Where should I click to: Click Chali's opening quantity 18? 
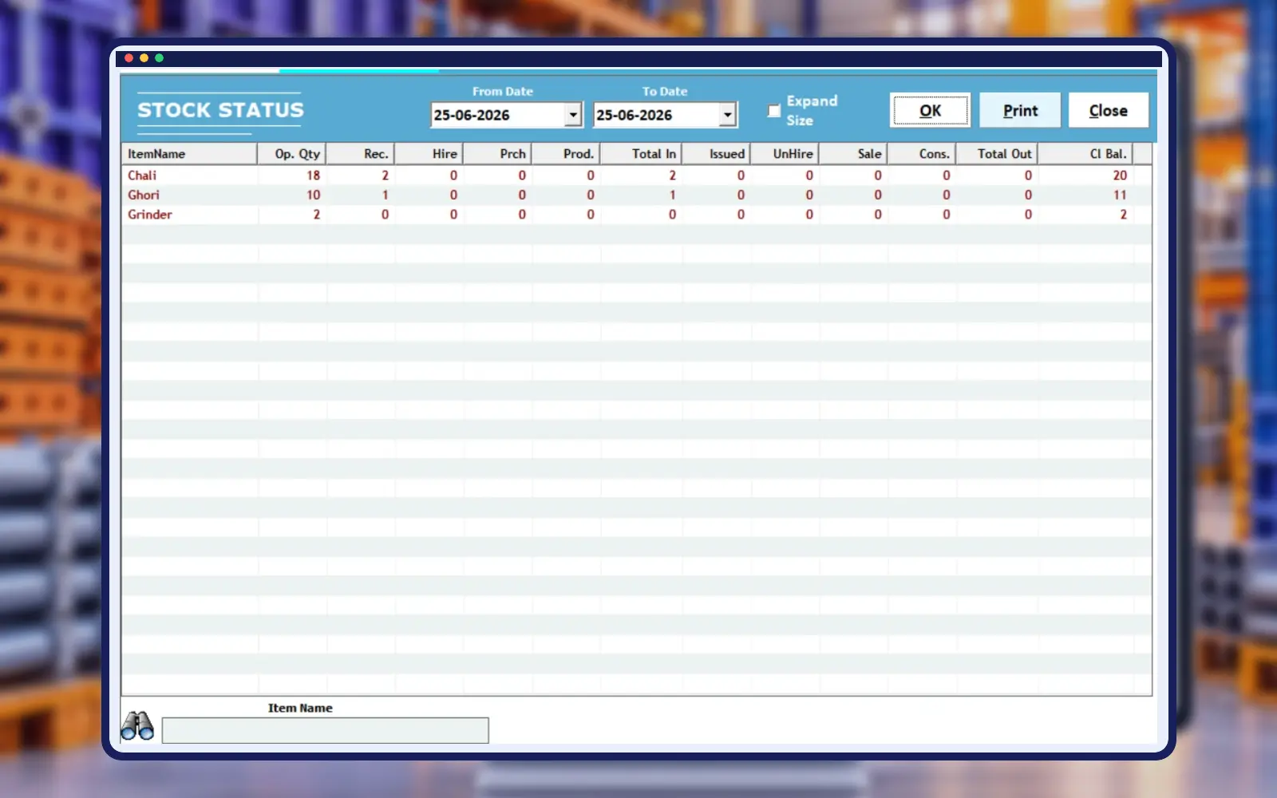[313, 176]
